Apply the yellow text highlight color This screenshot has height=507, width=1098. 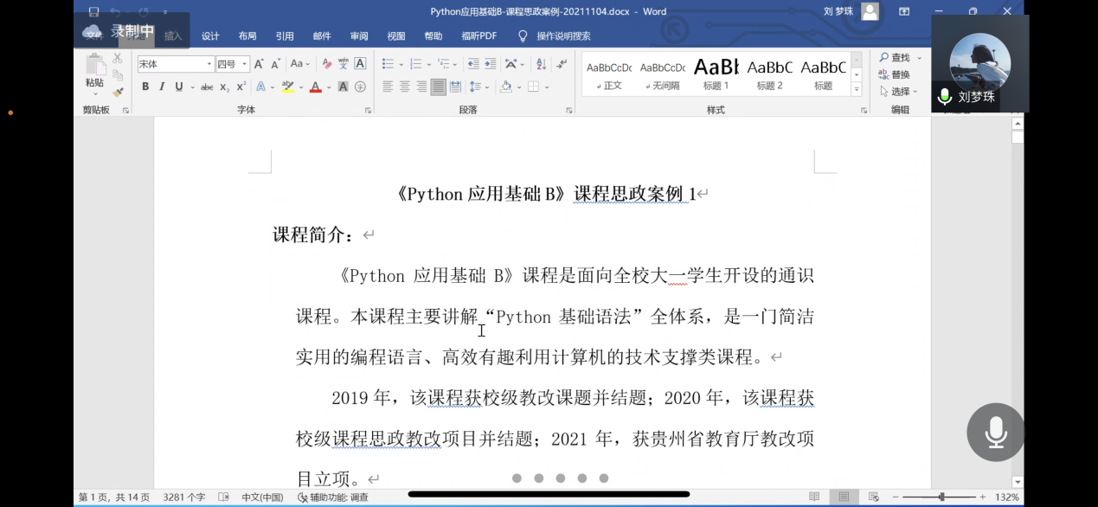point(287,87)
